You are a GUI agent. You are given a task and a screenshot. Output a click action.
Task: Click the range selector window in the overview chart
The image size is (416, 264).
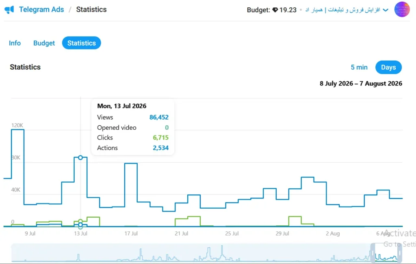click(386, 253)
